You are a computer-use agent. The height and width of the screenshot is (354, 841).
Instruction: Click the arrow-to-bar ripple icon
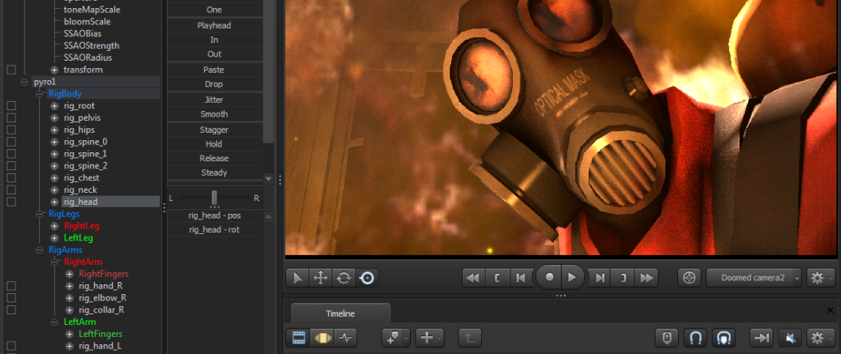(761, 338)
